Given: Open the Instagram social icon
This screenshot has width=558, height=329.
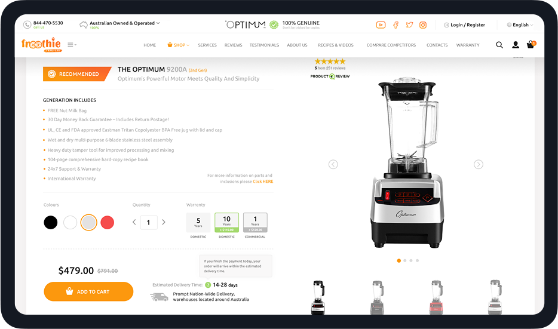Looking at the screenshot, I should click(423, 25).
